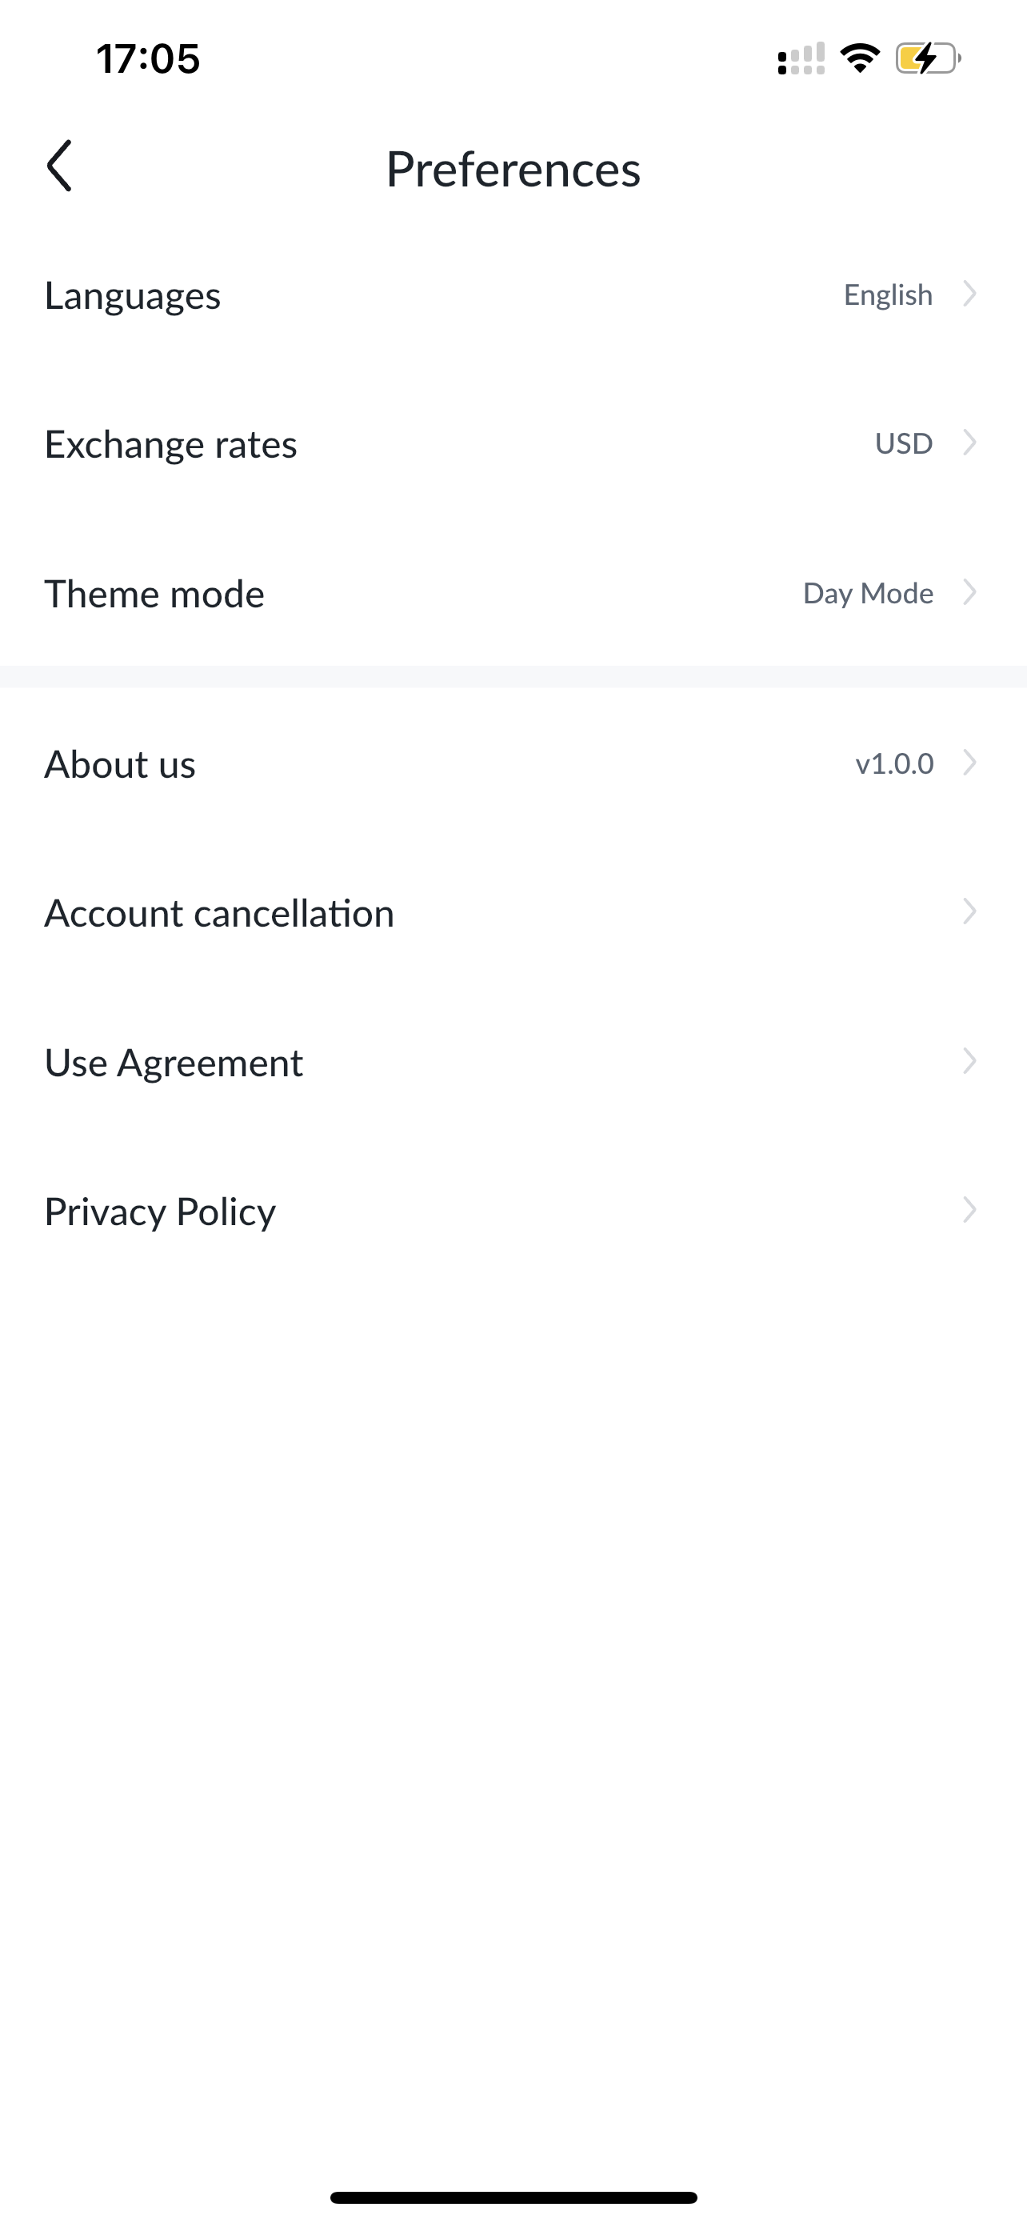Click the Privacy Policy row chevron
The width and height of the screenshot is (1027, 2223).
pos(970,1210)
